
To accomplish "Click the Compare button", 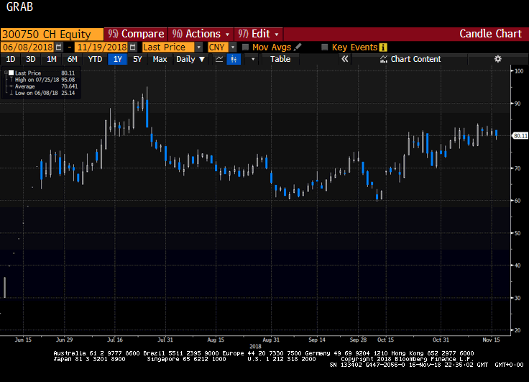I will click(x=136, y=34).
